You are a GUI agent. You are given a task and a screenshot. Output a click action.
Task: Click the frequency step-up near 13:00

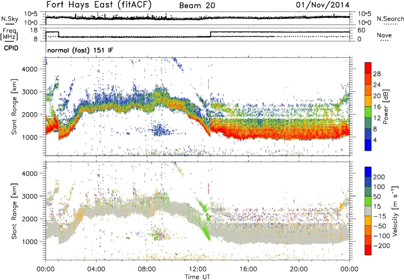click(x=211, y=34)
